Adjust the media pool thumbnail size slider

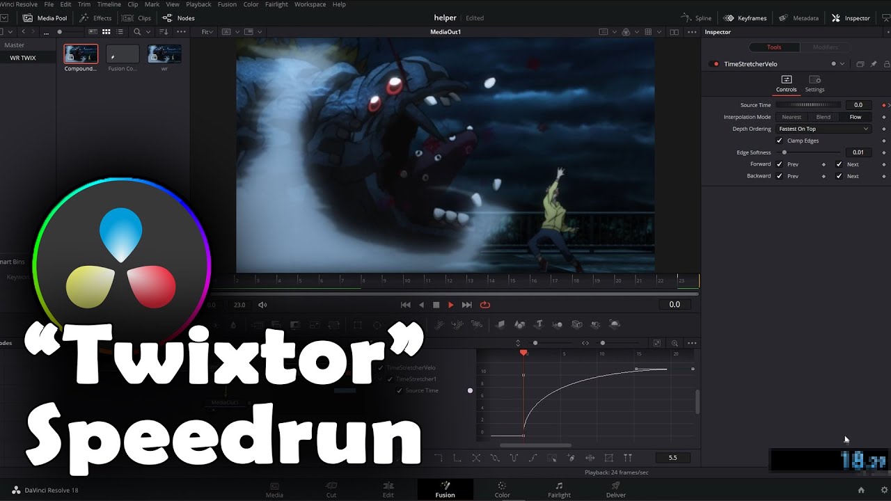click(x=68, y=32)
